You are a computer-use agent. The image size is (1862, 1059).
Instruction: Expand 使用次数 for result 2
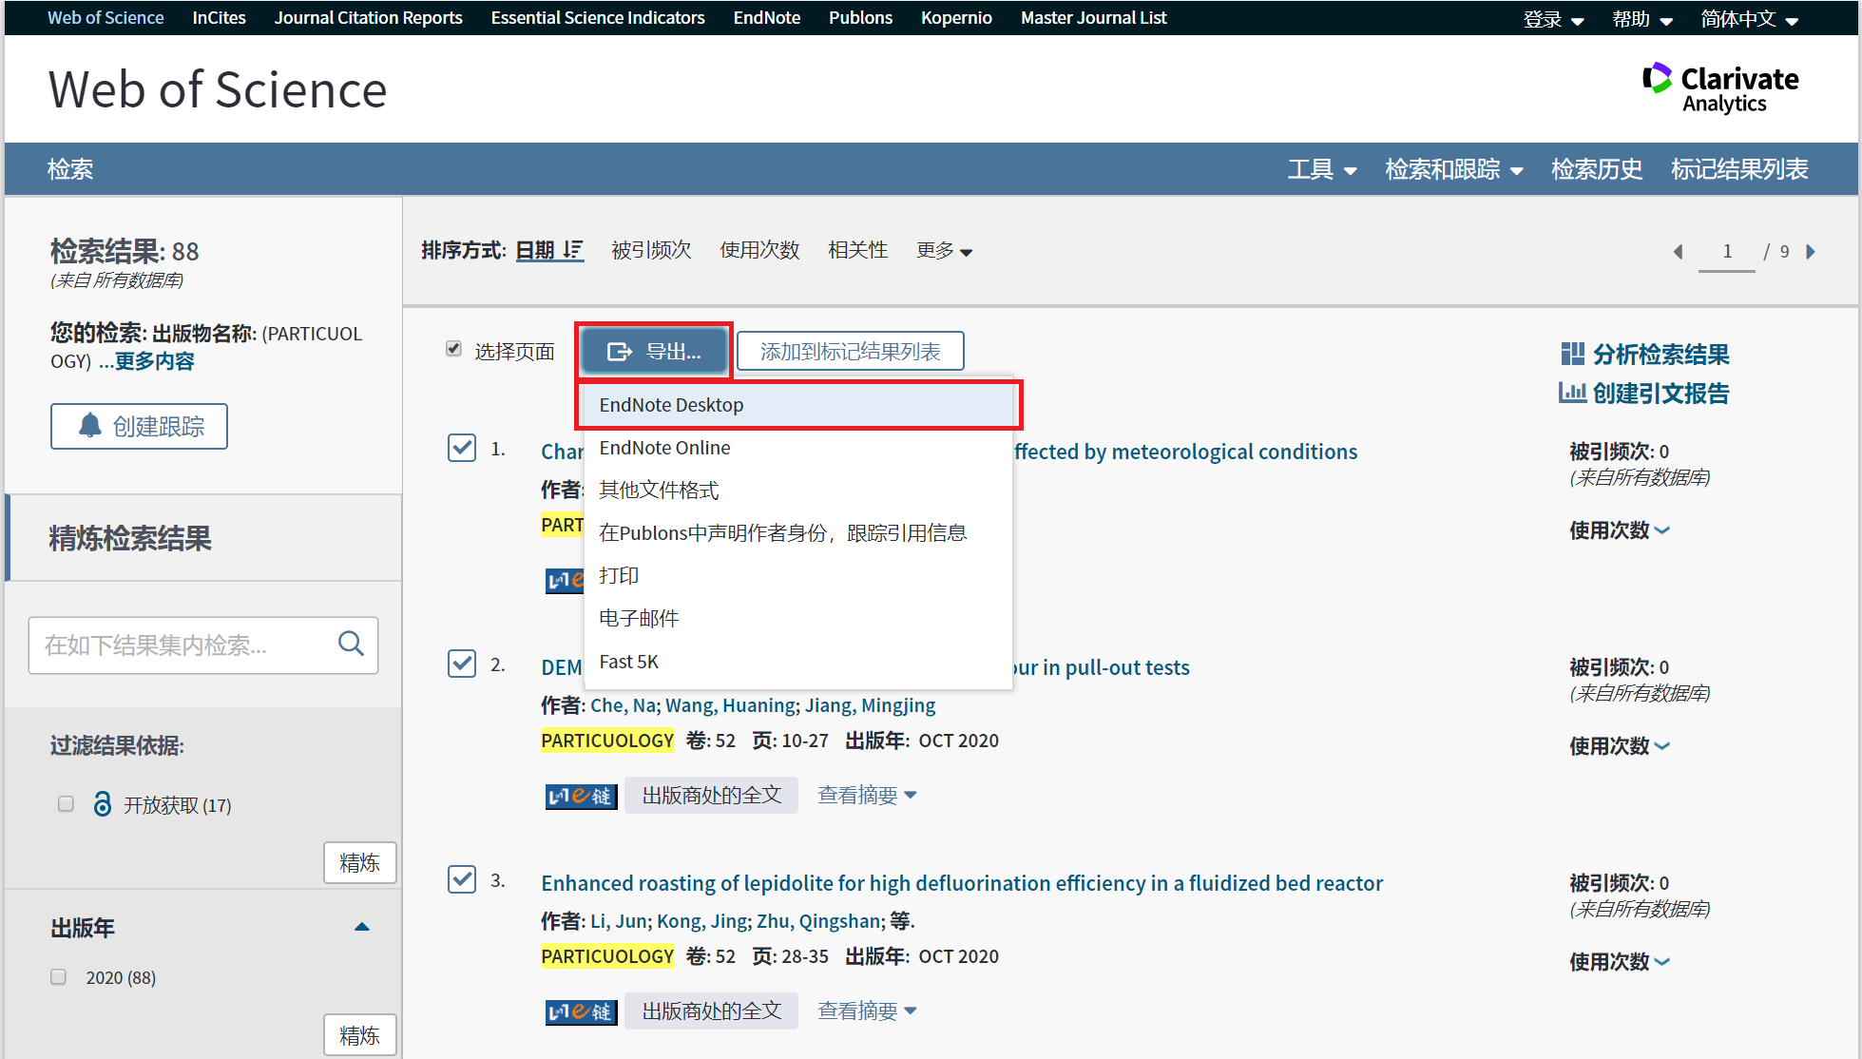pyautogui.click(x=1619, y=745)
